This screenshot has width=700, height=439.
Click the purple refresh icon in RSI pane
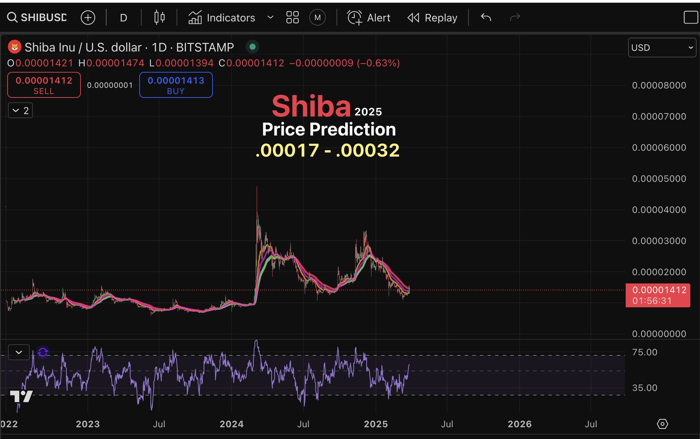(x=43, y=352)
